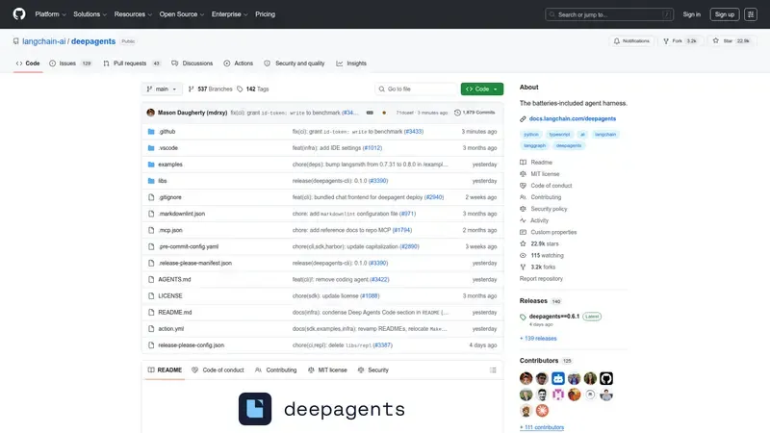Select the README tab in file viewer
This screenshot has height=433, width=770.
click(165, 370)
